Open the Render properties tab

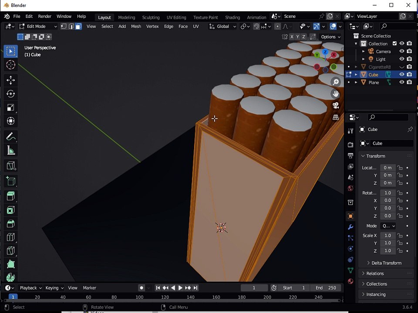pyautogui.click(x=351, y=144)
